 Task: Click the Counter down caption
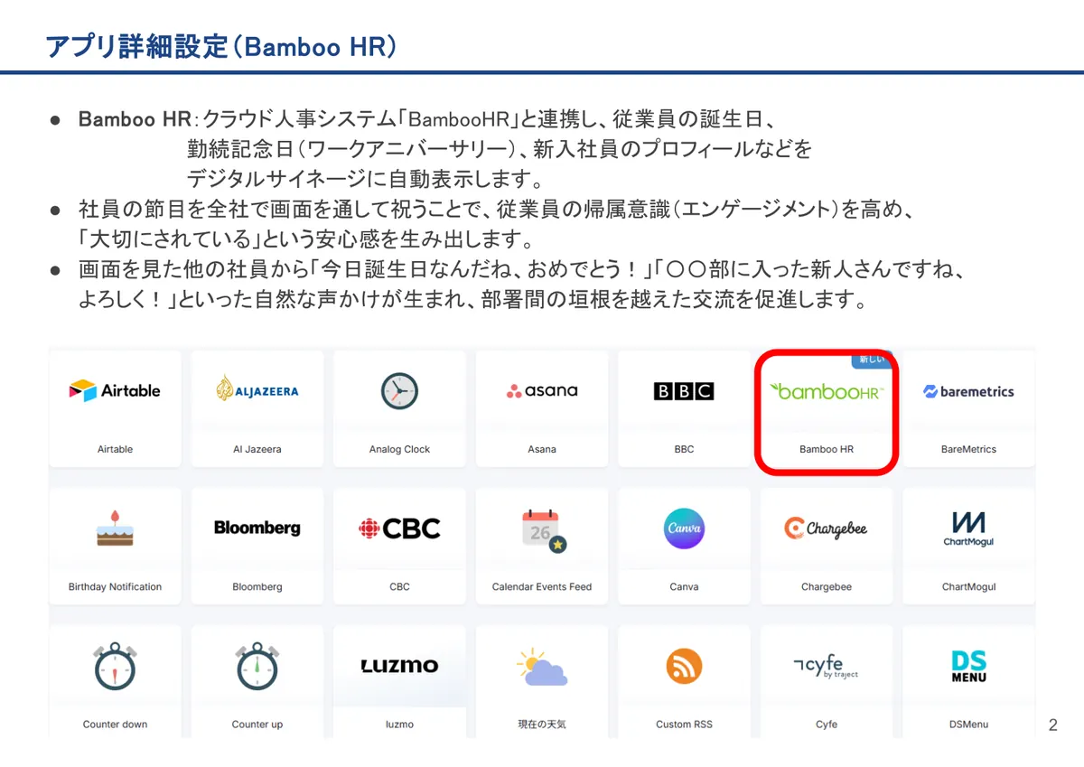115,724
